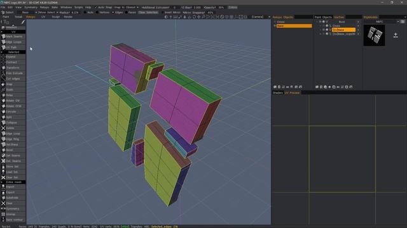Collapse the Entire mesh section header

tap(13, 182)
